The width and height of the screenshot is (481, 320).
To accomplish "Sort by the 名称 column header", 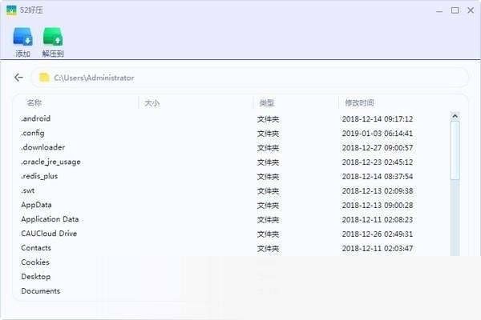I will (34, 103).
